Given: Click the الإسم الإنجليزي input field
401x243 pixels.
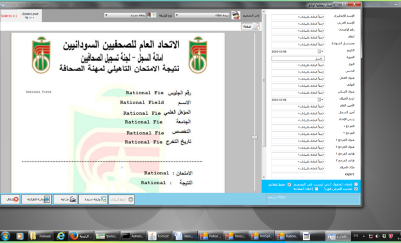Looking at the screenshot, I should click(x=298, y=17).
